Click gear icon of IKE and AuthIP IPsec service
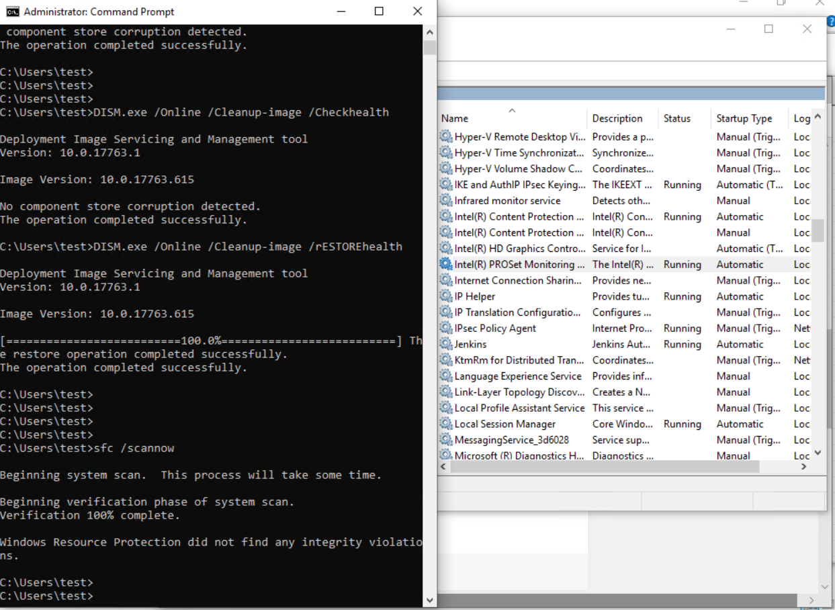The width and height of the screenshot is (835, 610). (x=445, y=184)
